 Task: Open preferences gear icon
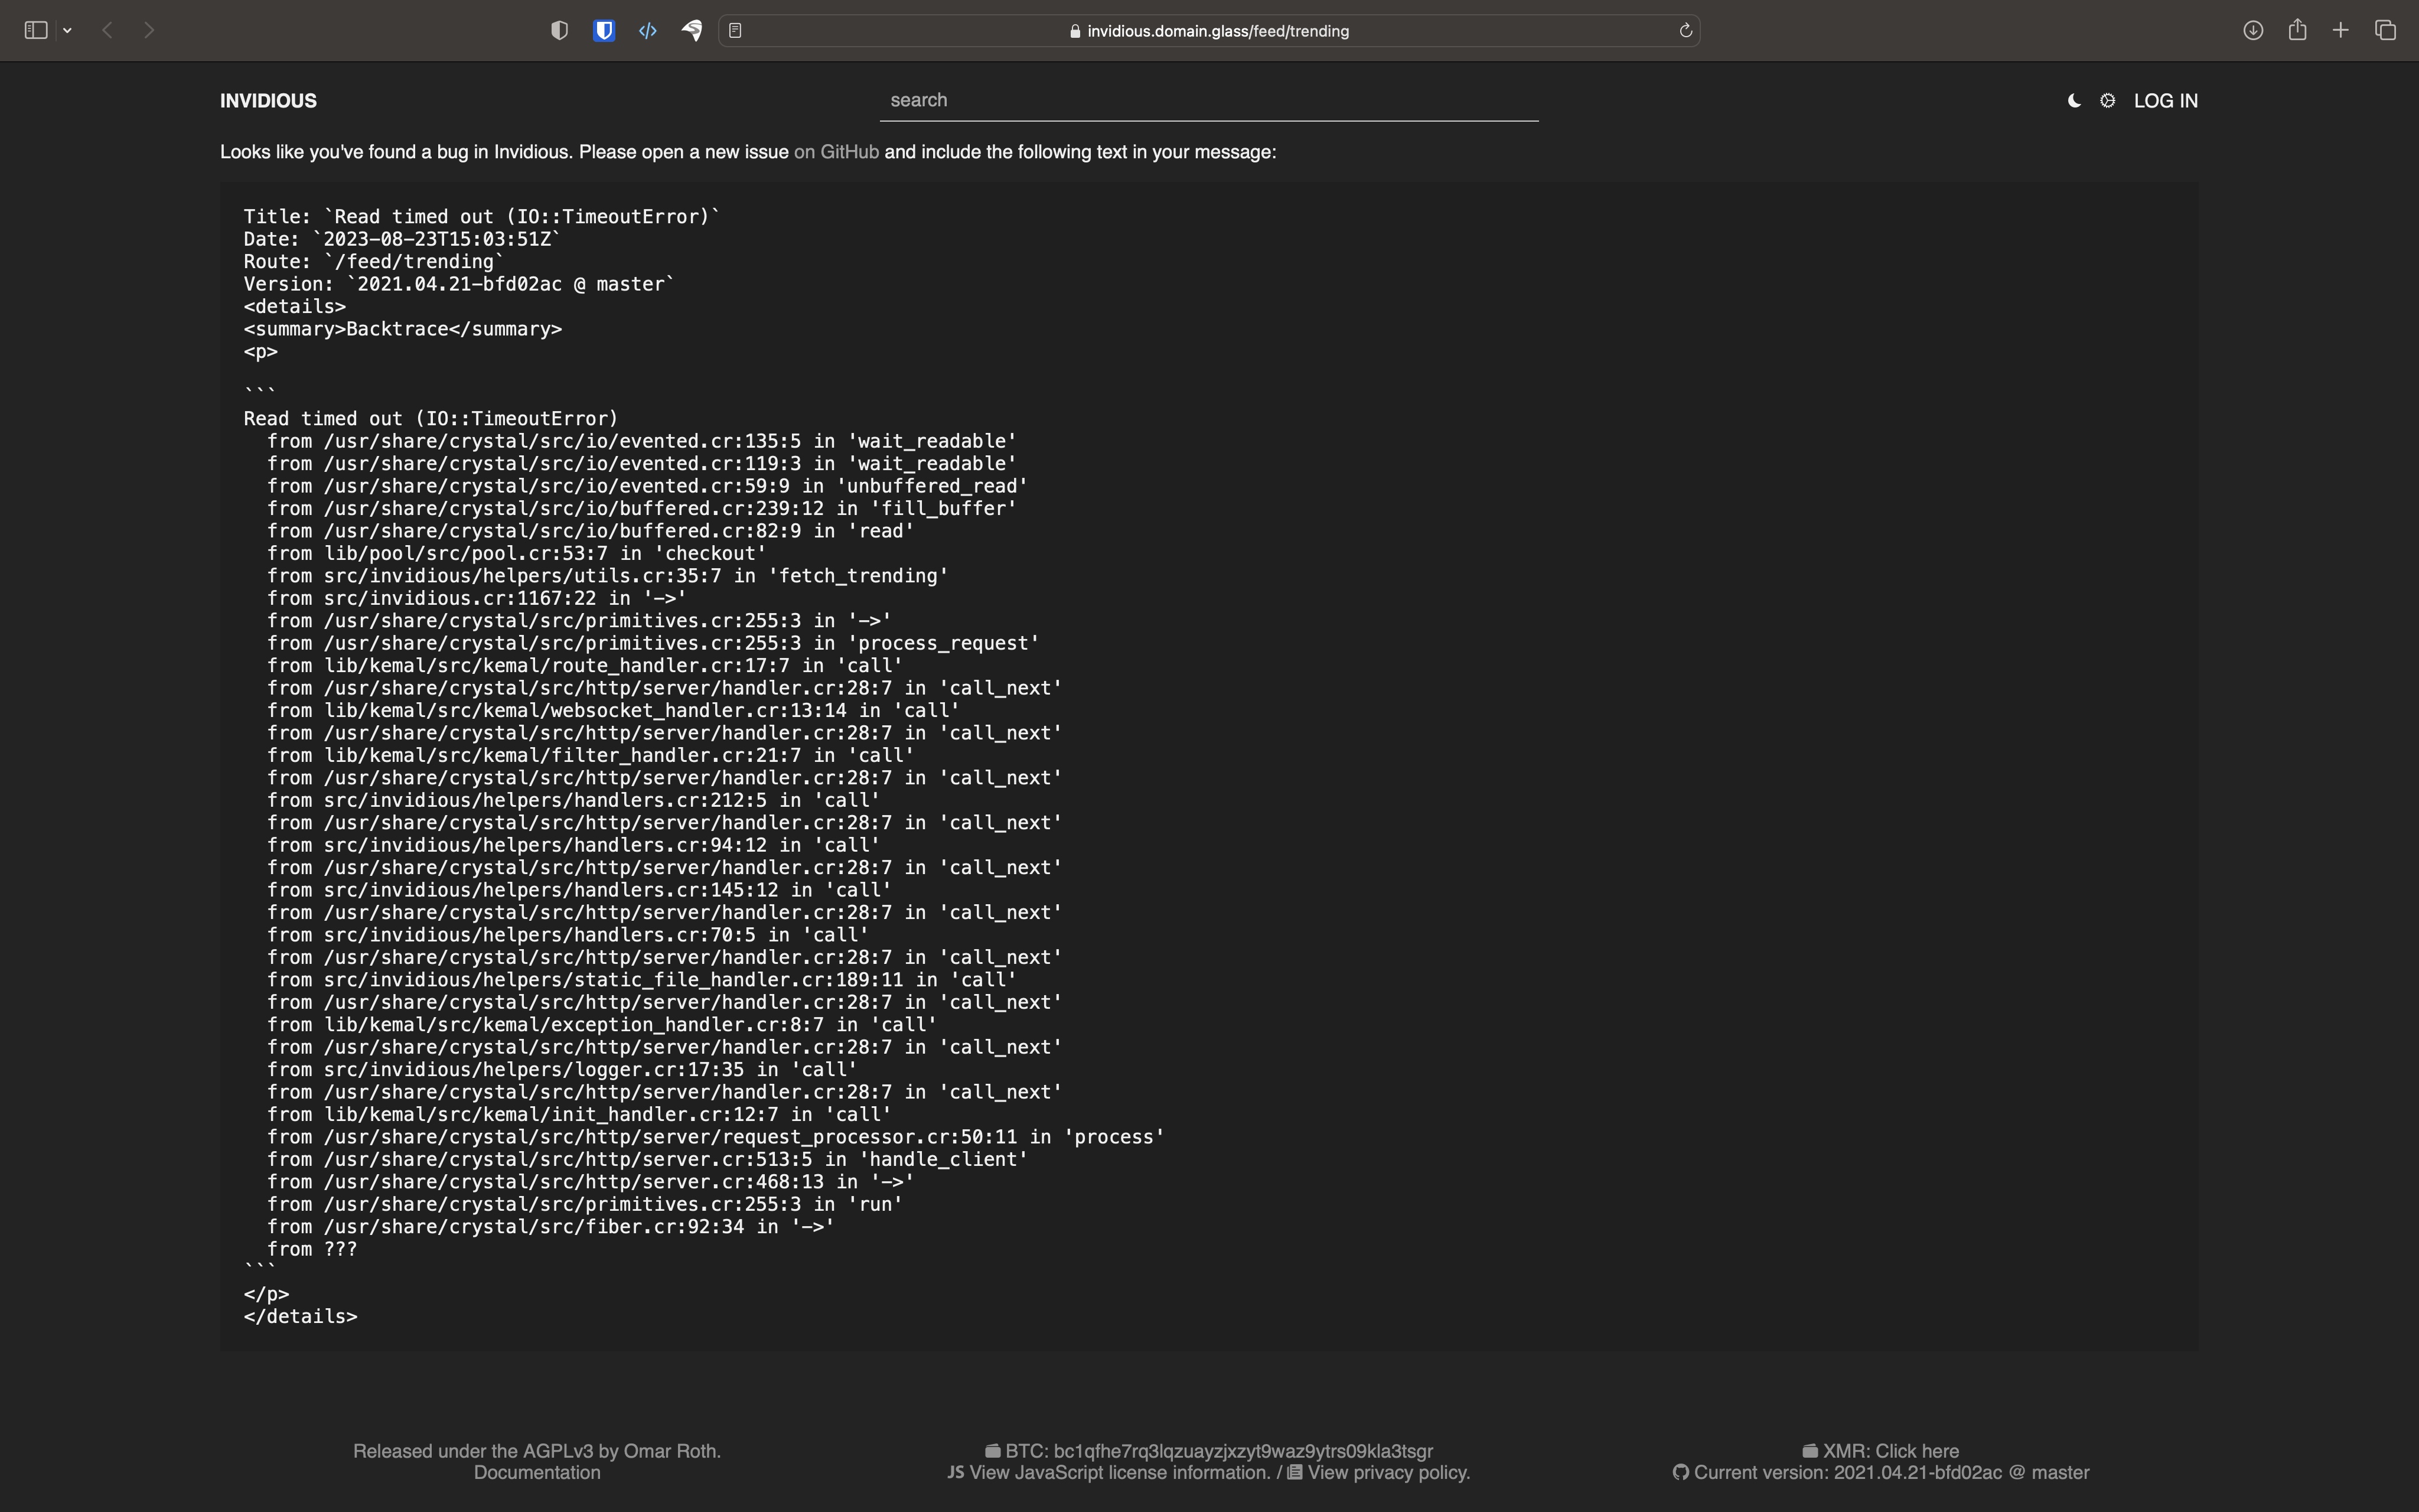(2107, 101)
